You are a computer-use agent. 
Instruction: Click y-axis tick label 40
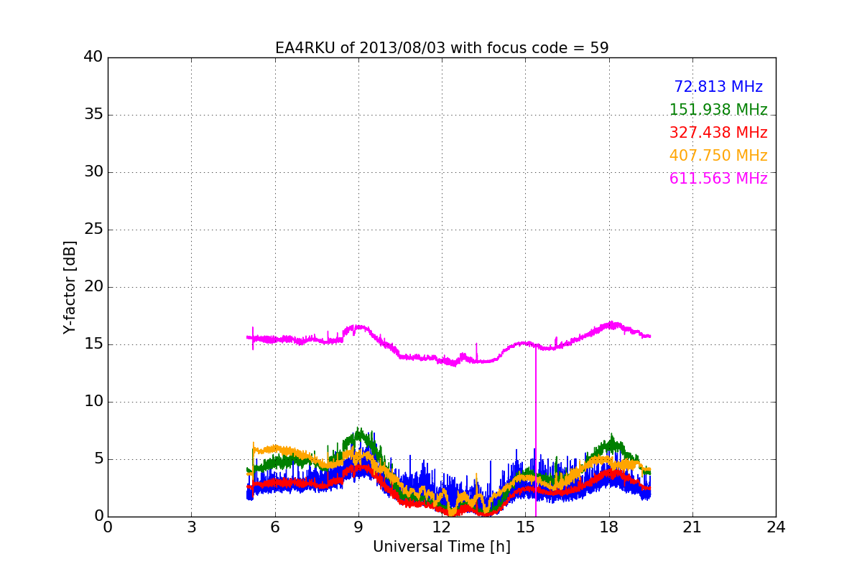93,57
